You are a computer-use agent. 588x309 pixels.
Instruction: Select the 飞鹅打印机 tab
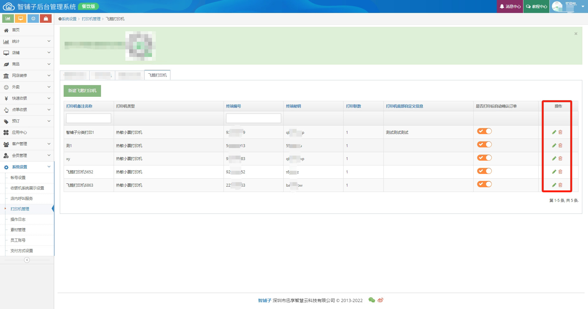point(157,75)
